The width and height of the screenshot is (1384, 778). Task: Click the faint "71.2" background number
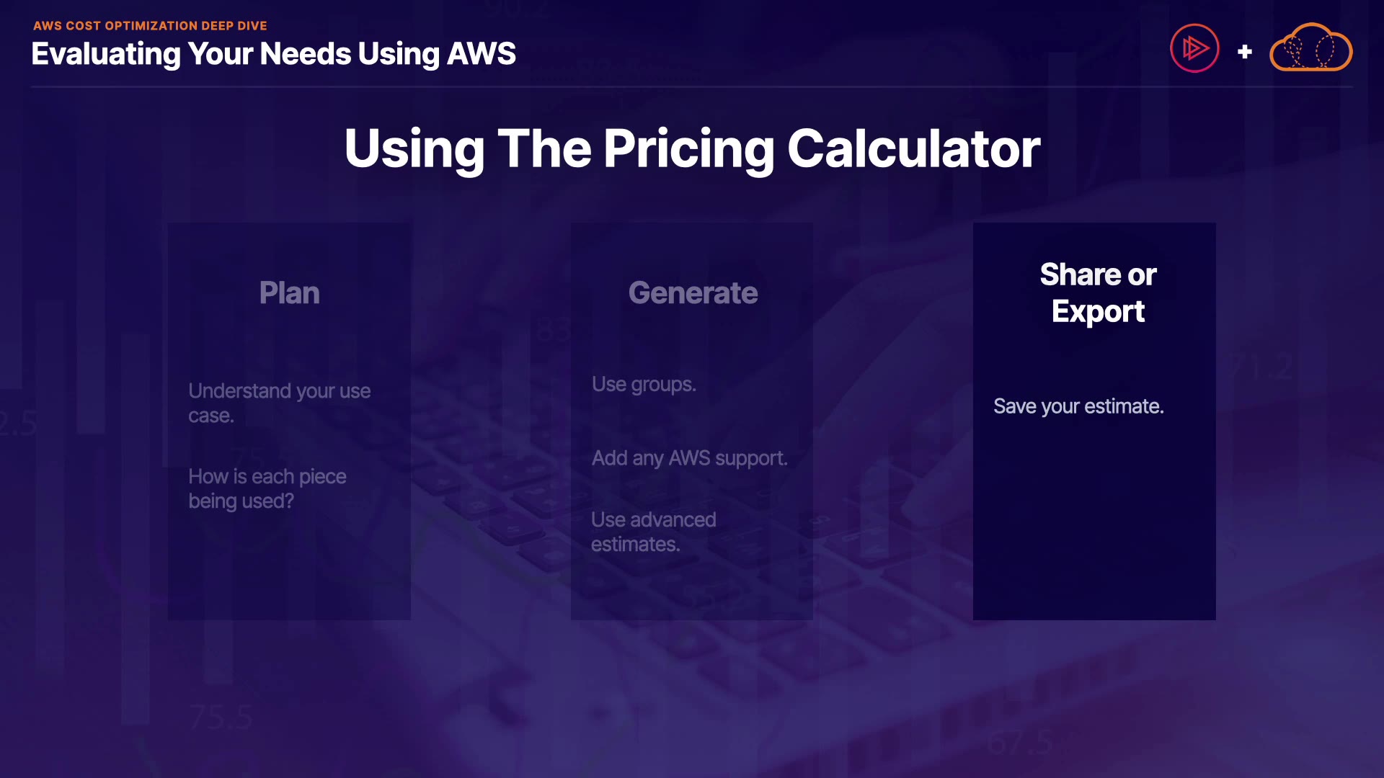1260,369
